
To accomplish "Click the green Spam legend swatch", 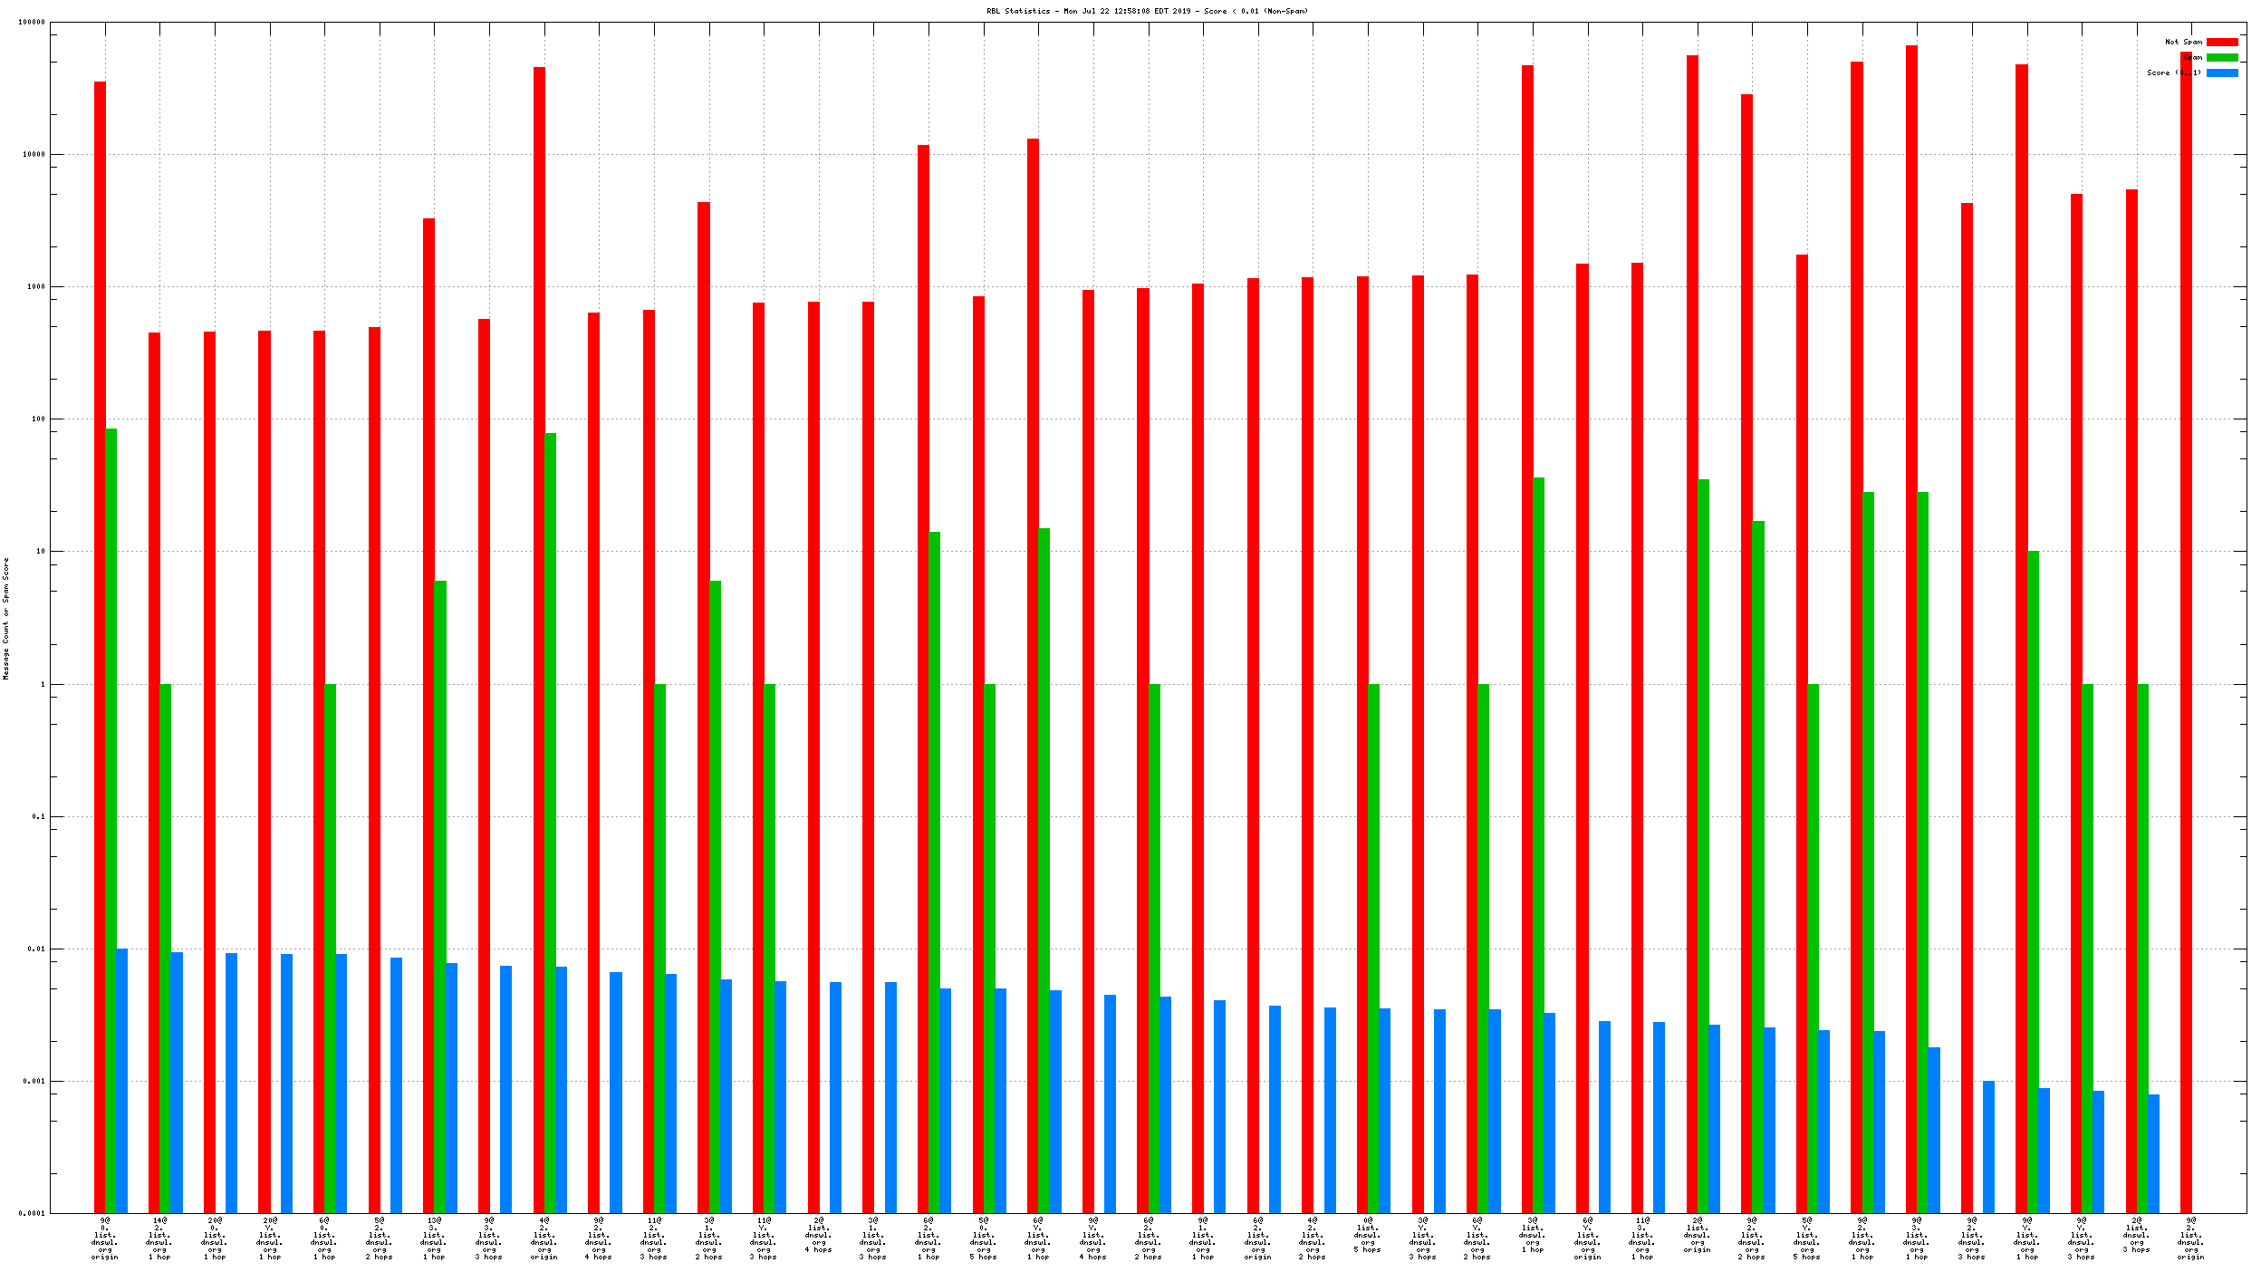I will 2221,57.
